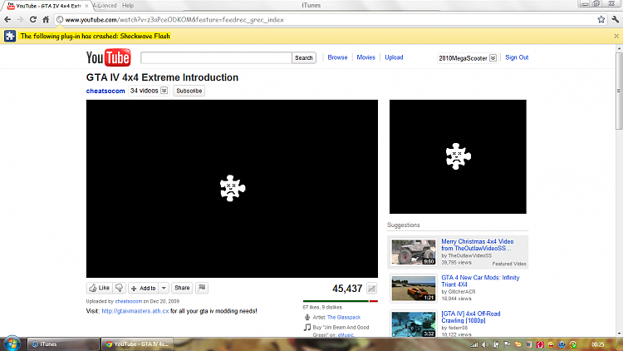
Task: Share the video
Action: pyautogui.click(x=182, y=288)
